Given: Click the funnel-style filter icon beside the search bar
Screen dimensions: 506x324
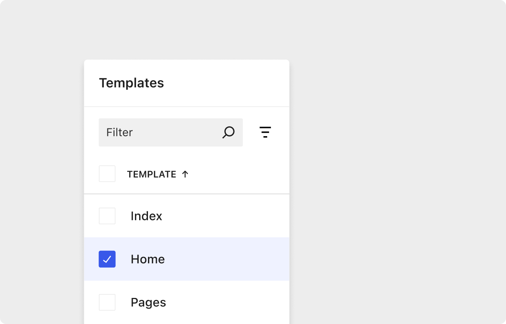Looking at the screenshot, I should click(265, 132).
